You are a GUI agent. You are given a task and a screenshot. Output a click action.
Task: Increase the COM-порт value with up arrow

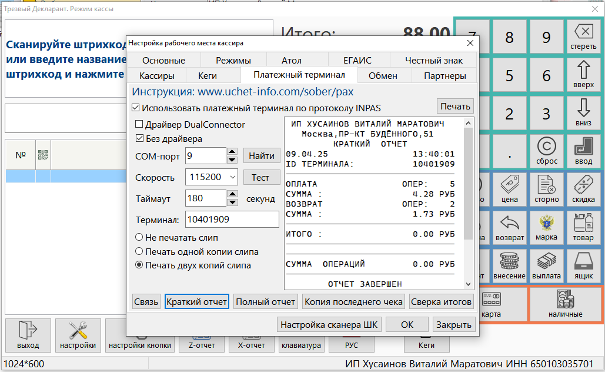pos(233,152)
